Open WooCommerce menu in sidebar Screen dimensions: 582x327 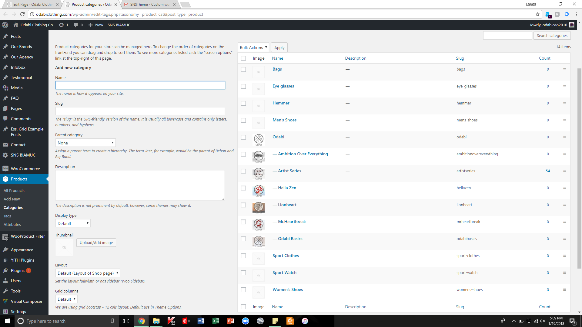(x=25, y=169)
